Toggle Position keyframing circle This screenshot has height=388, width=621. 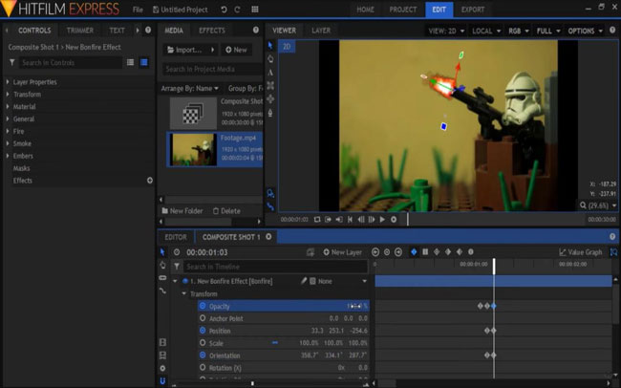point(203,331)
